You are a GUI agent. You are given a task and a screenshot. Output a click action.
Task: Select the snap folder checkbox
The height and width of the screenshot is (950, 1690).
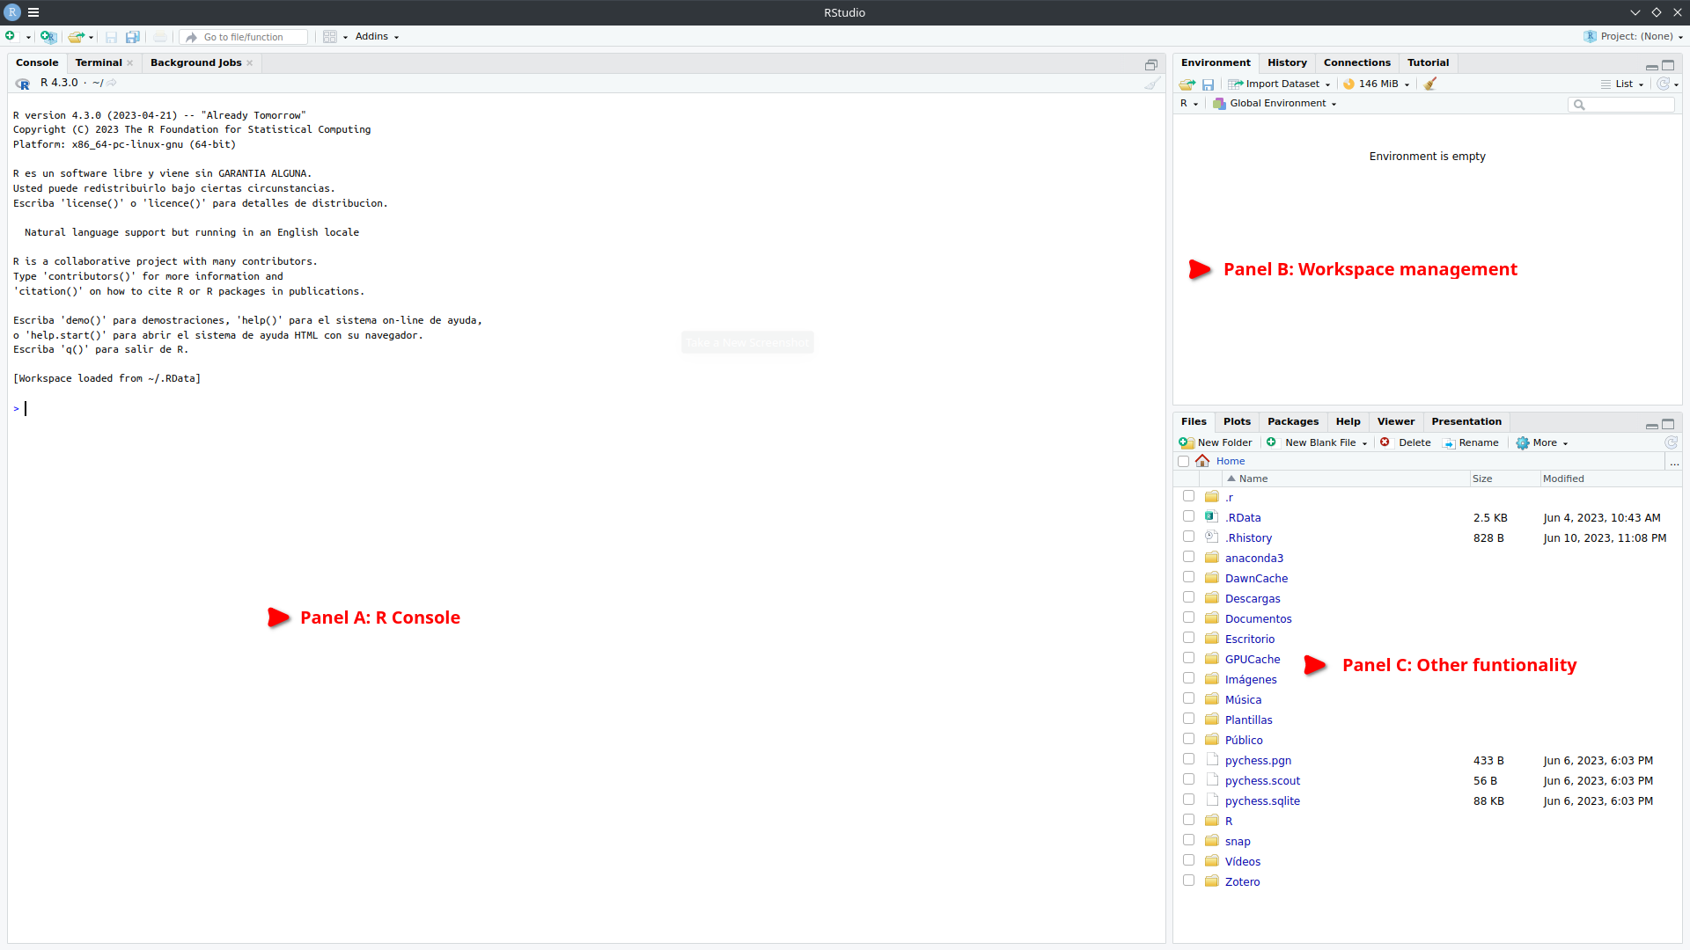1188,840
